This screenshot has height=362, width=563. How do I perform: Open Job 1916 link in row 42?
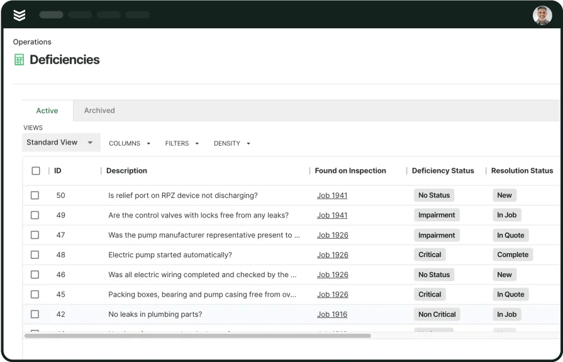coord(332,314)
